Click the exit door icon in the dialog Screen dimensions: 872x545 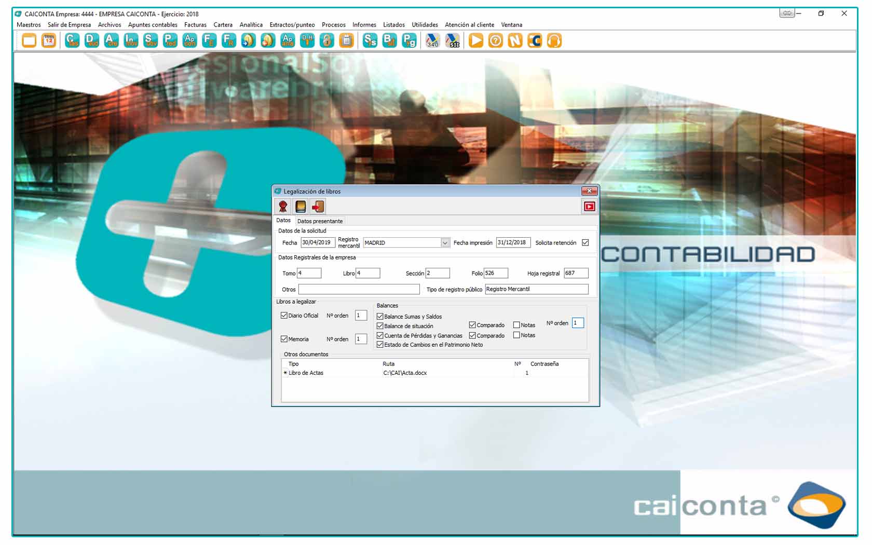coord(318,207)
